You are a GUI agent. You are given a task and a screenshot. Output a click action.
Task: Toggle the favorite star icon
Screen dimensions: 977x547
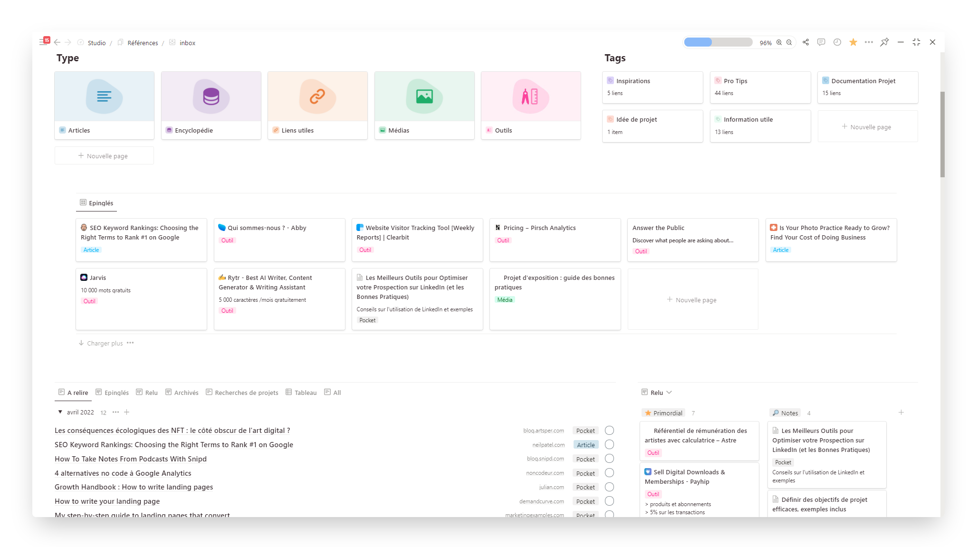[853, 42]
